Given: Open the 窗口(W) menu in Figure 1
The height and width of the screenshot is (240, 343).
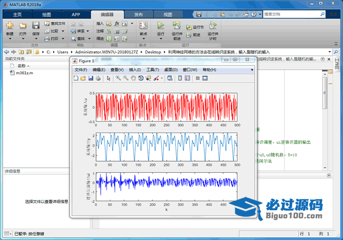Looking at the screenshot, I should coord(190,70).
